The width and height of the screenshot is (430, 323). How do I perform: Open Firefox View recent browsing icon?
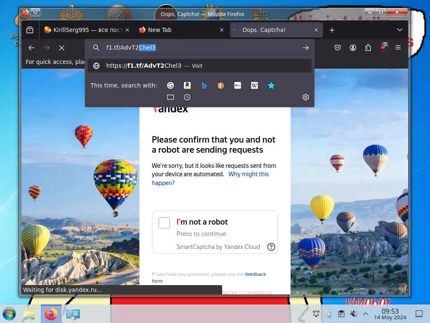(x=30, y=30)
